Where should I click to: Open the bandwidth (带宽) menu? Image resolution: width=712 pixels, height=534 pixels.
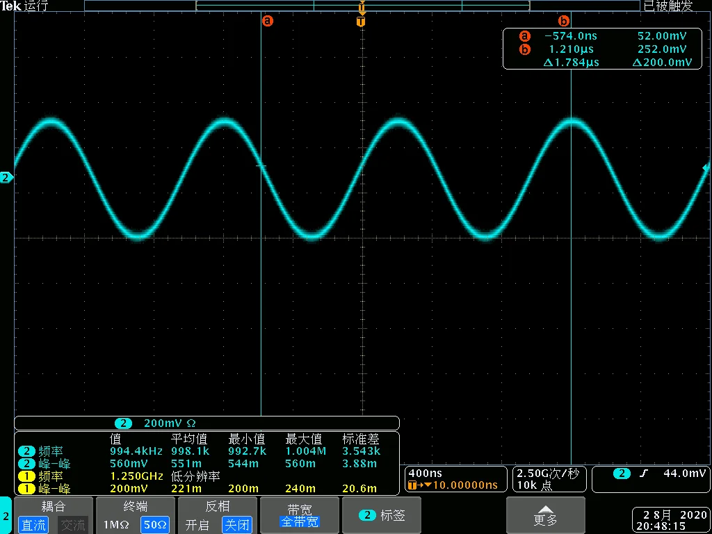pos(299,515)
